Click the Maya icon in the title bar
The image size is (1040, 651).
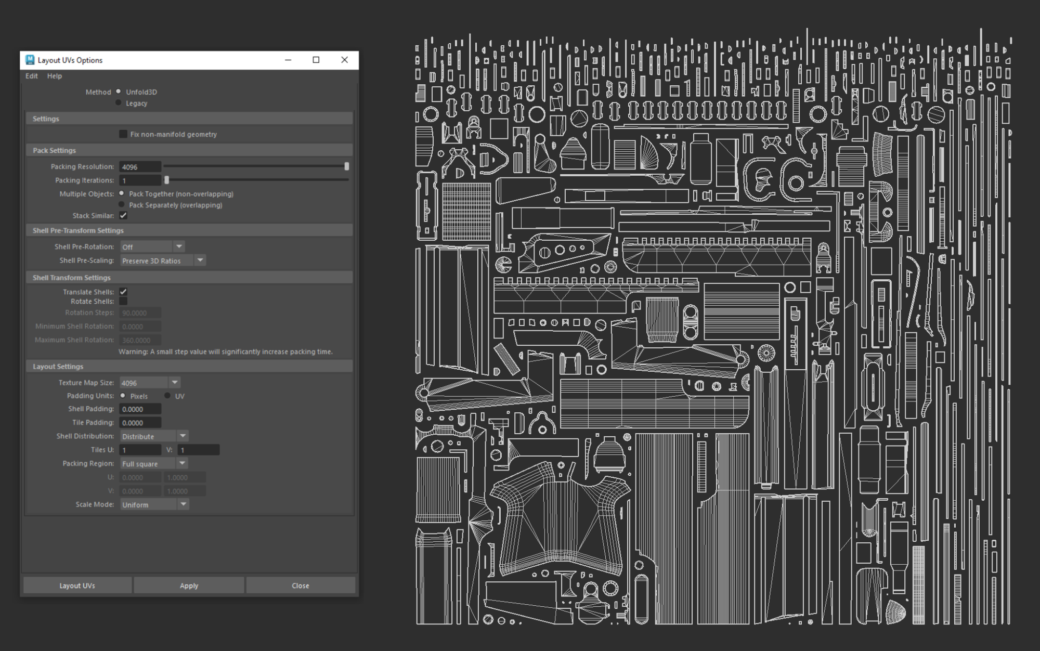(x=30, y=60)
